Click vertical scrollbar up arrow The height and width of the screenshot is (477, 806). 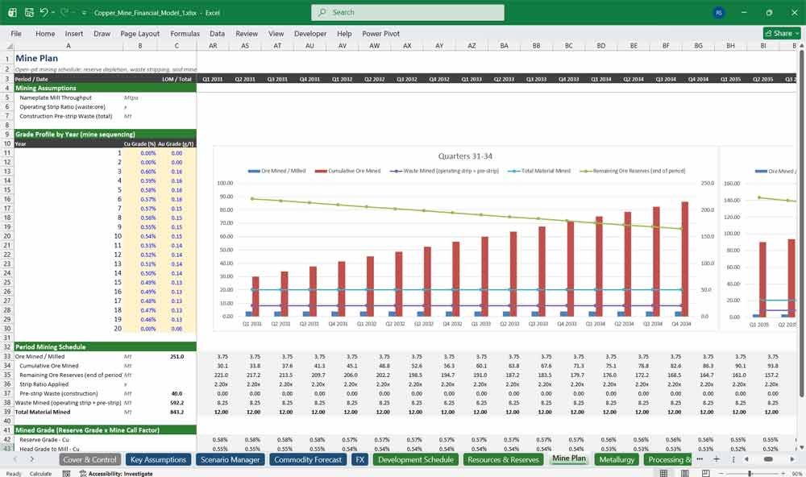pos(801,46)
